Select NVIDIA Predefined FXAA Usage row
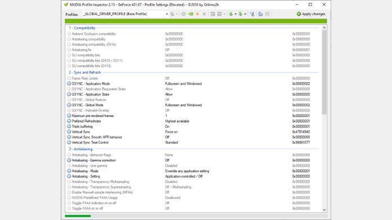 coord(193,198)
